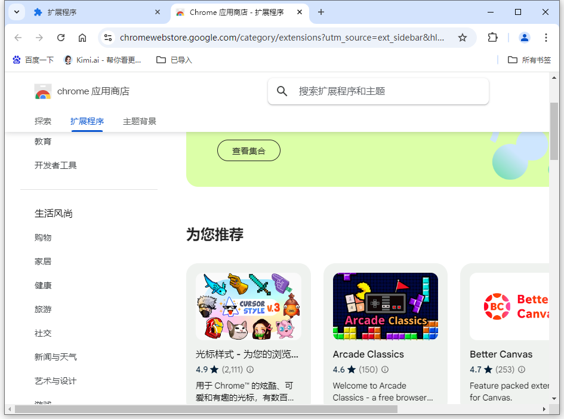Open the user profile avatar

click(525, 38)
